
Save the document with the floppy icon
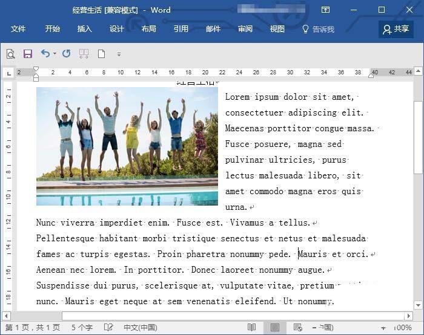28,54
